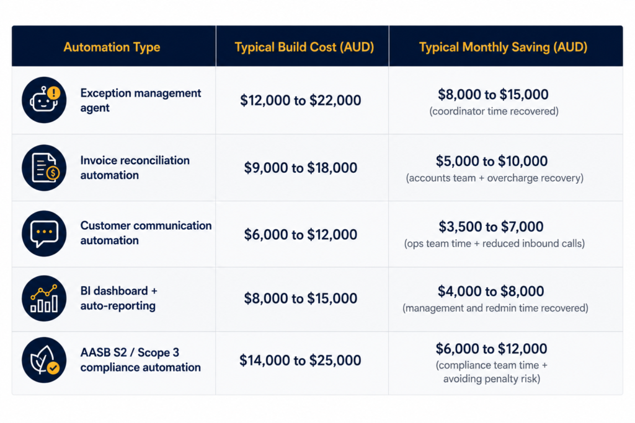Click the leaf compliance checkmark icon
The width and height of the screenshot is (635, 423).
(44, 360)
